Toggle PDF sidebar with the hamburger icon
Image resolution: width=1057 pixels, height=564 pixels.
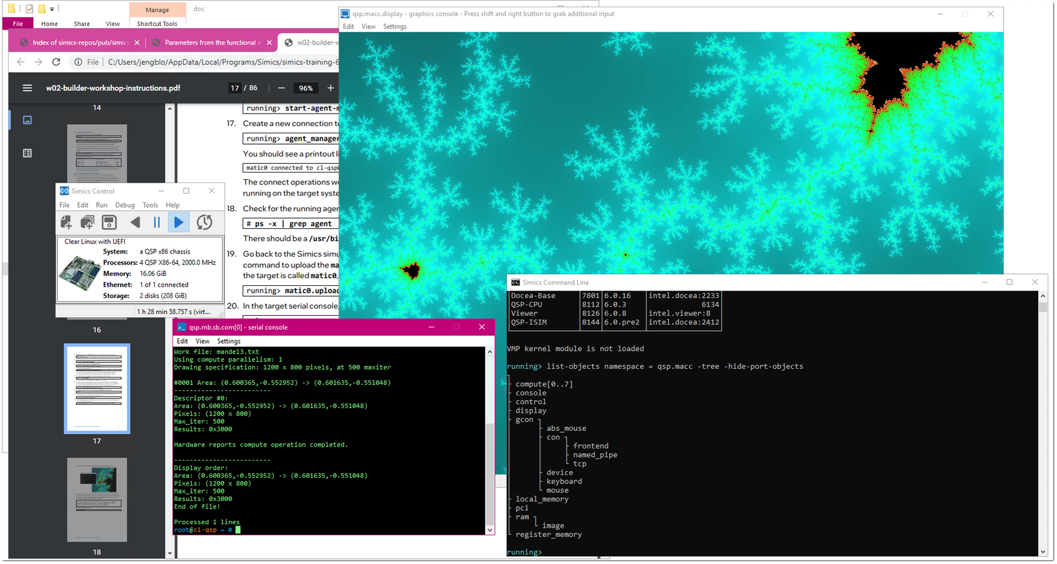27,88
